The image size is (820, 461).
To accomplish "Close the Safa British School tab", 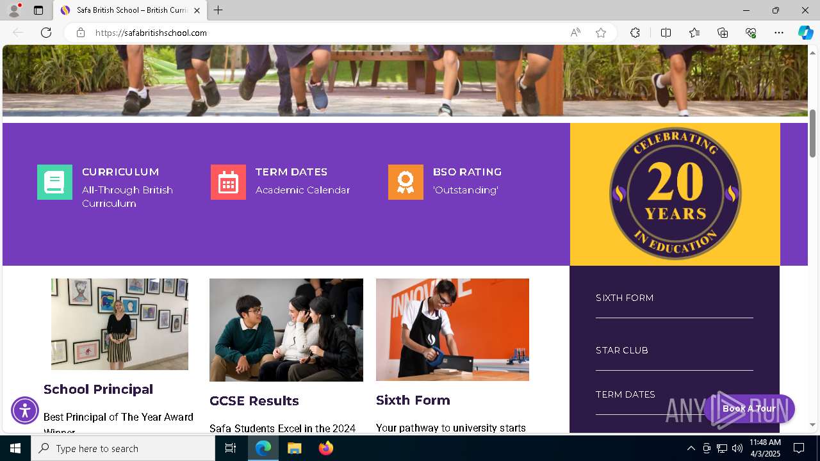I will [x=197, y=10].
